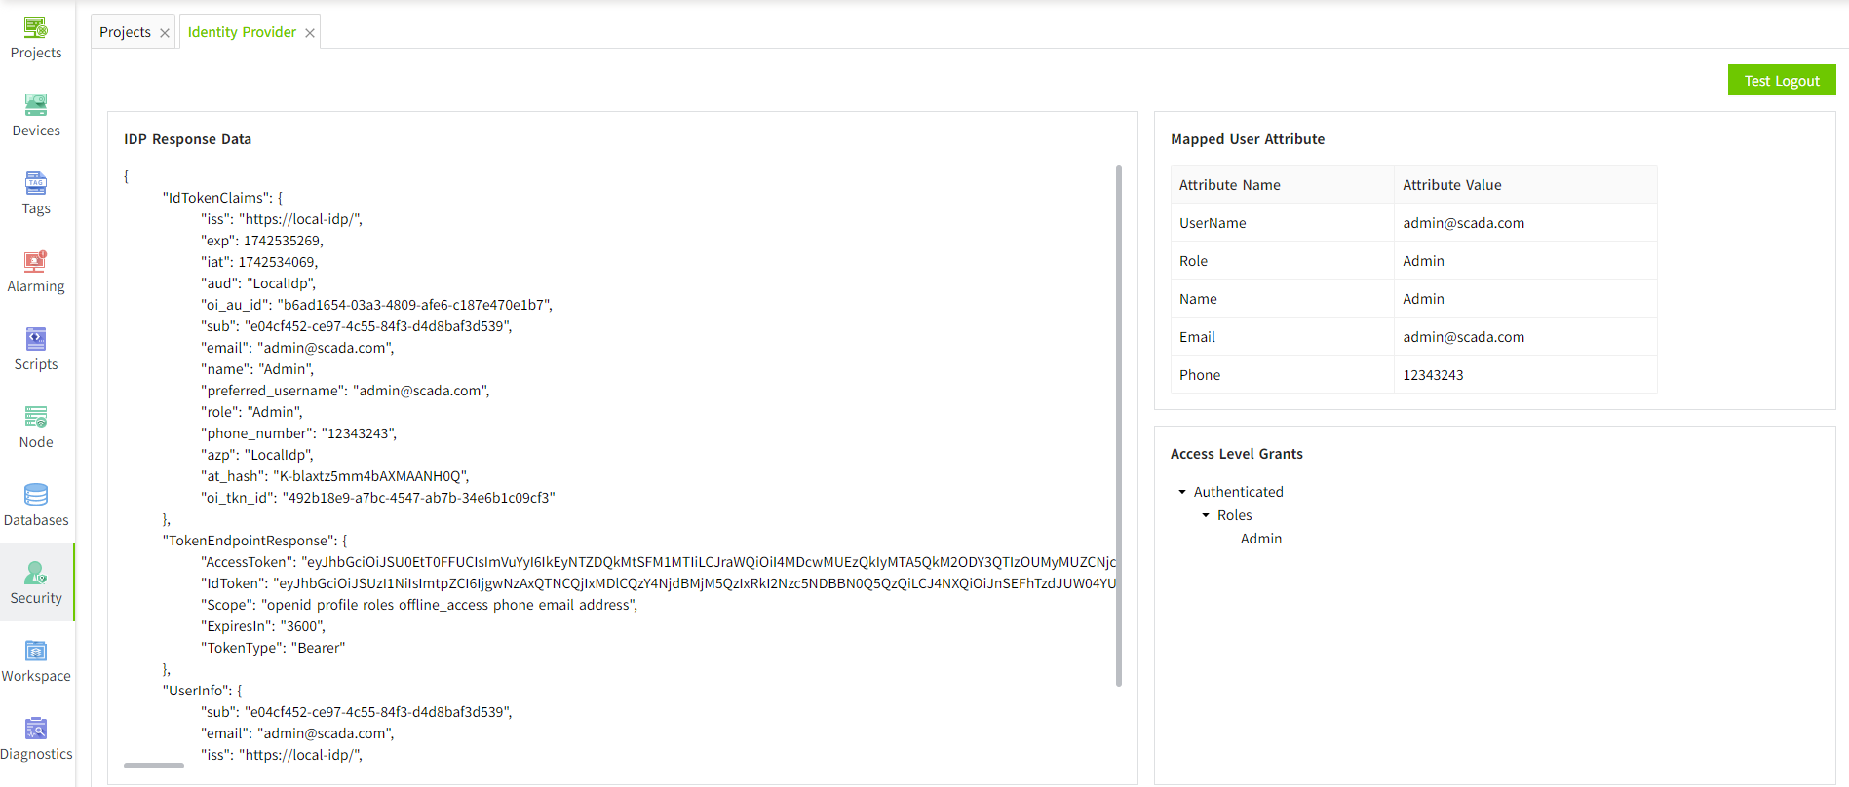This screenshot has height=787, width=1849.
Task: Click the horizontal scrollbar in IDP Response Data
Action: coord(154,766)
